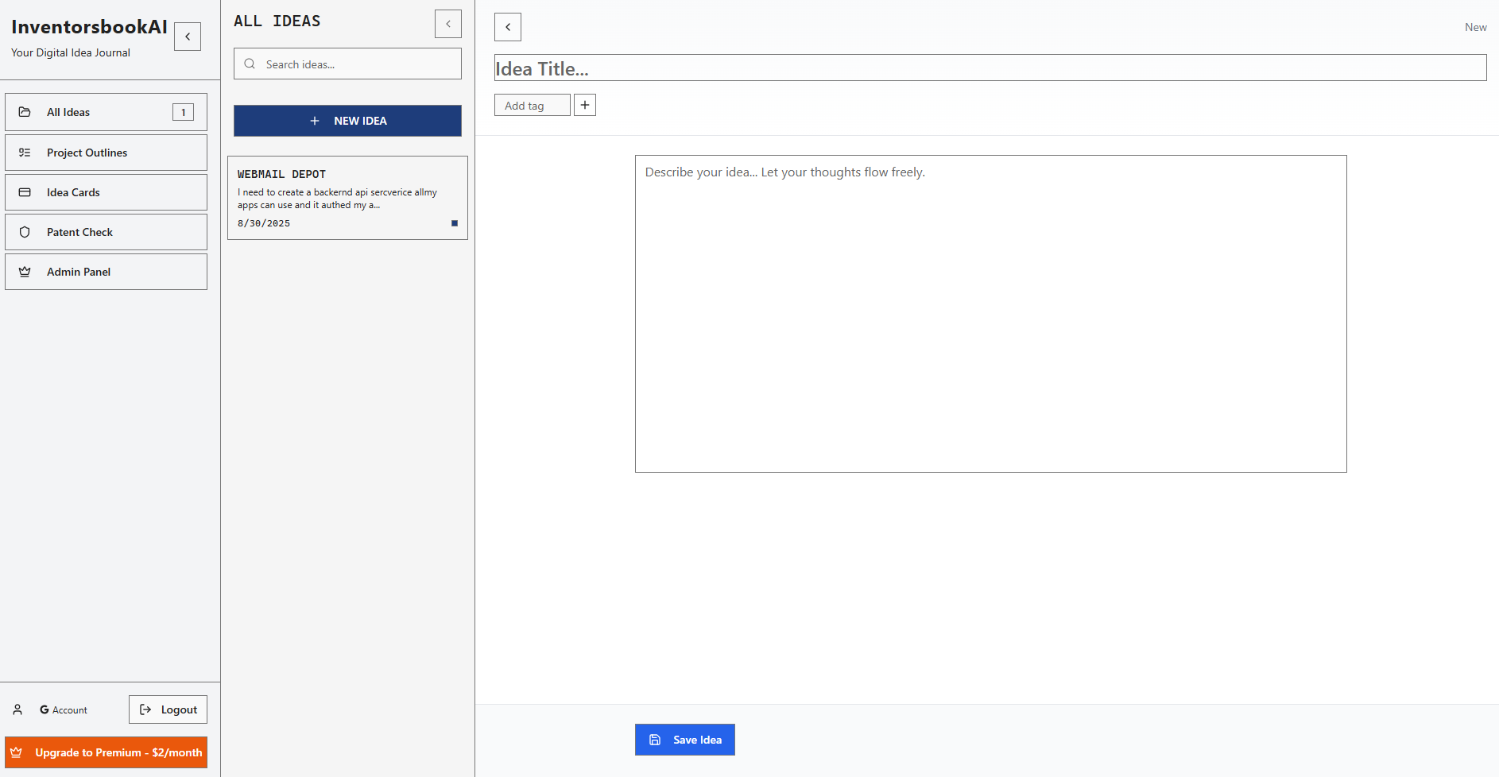Screen dimensions: 1499x777
Task: Click the user profile icon near Account
Action: click(17, 709)
